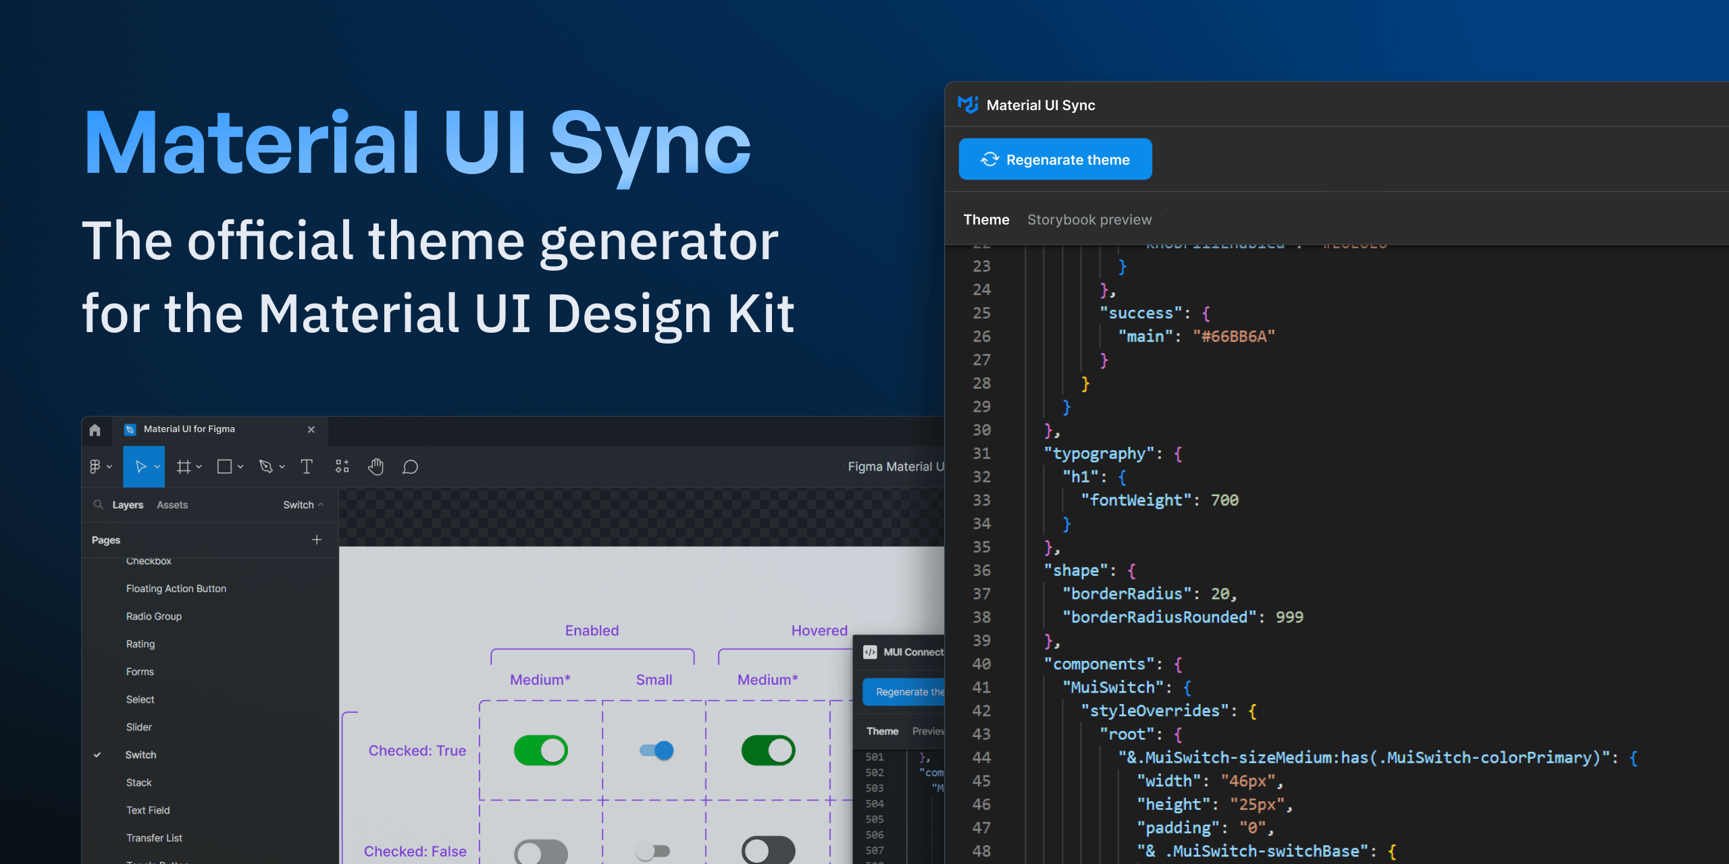Select the Rectangle shape tool
Screen dimensions: 1729x864
(226, 466)
